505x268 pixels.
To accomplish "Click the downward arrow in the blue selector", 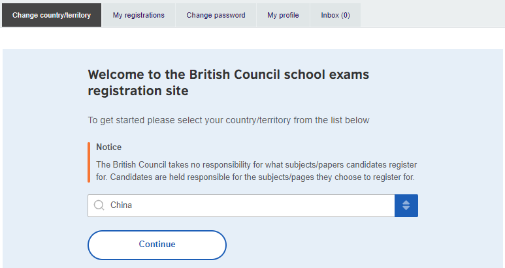I will (406, 208).
